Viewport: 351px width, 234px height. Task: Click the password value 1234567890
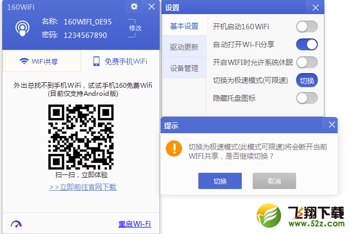click(x=85, y=35)
